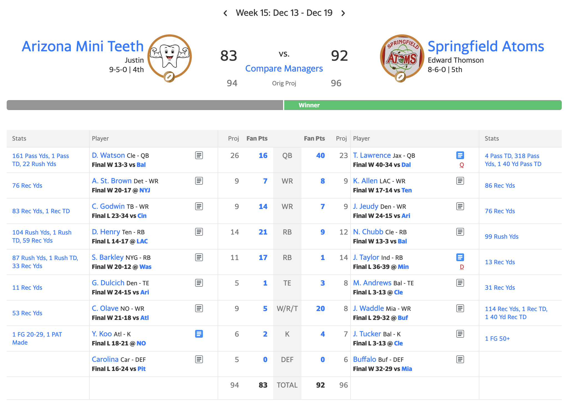Go to previous week using left chevron
This screenshot has width=569, height=402.
tap(225, 13)
